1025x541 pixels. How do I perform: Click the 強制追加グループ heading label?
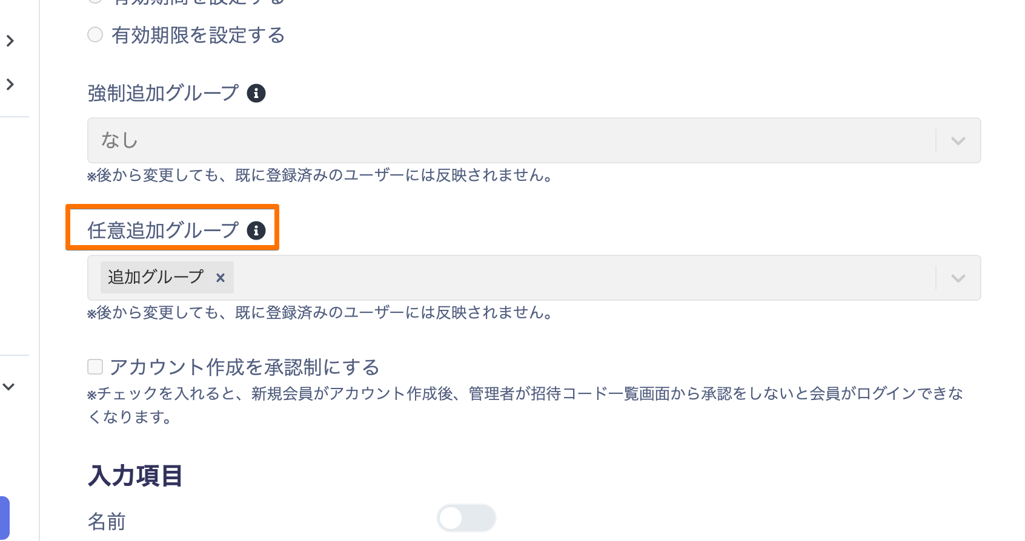(164, 93)
